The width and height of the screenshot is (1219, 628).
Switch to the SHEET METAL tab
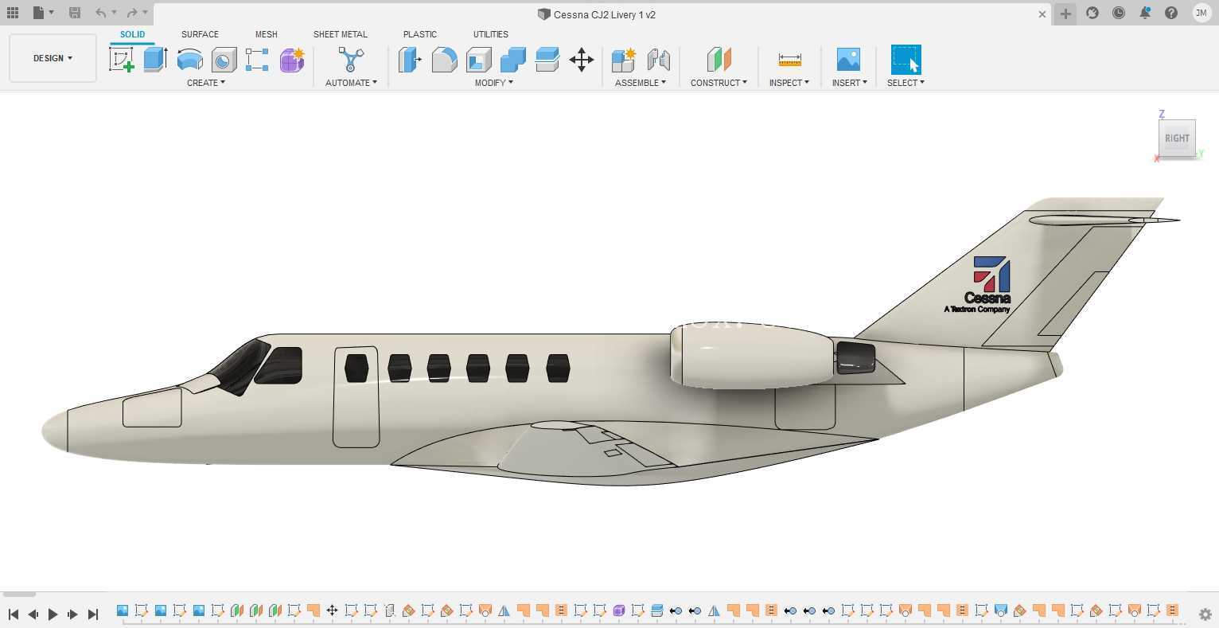[x=341, y=34]
